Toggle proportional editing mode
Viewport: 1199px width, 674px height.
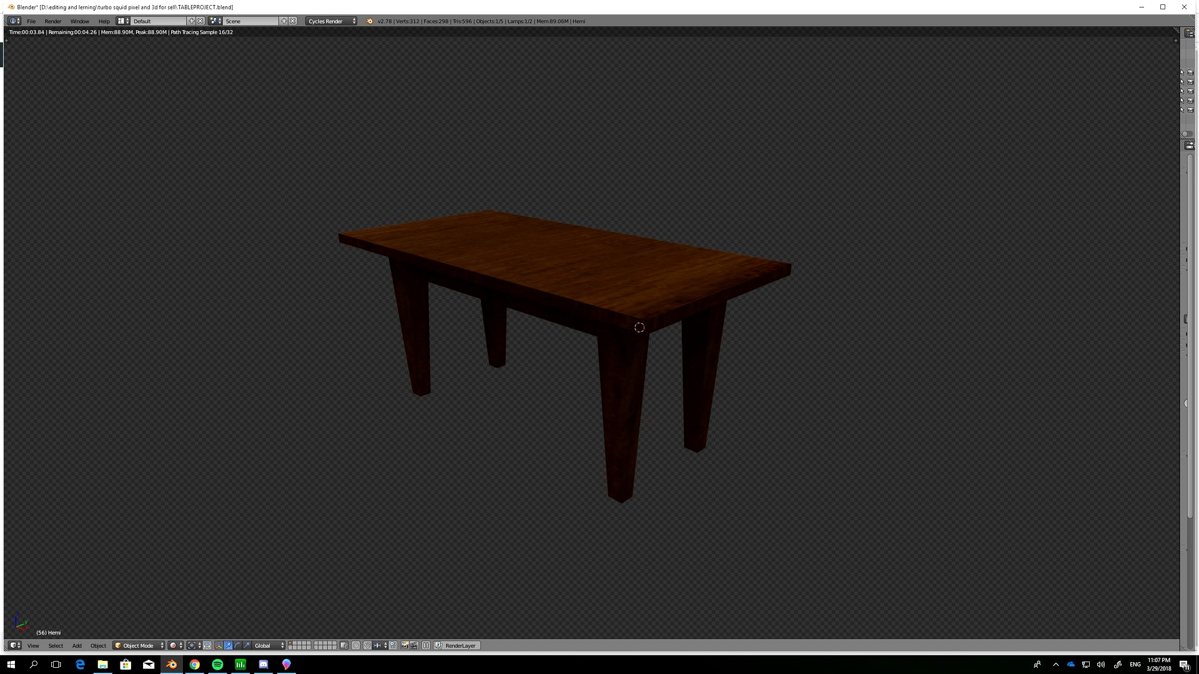point(356,645)
